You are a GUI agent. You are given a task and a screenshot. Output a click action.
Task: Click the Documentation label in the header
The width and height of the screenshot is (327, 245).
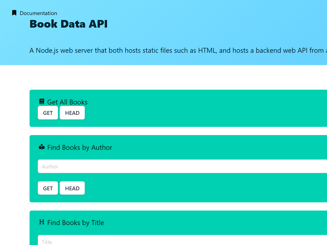click(x=38, y=13)
